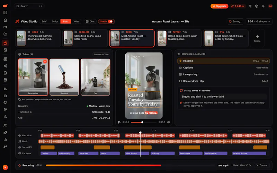
Task: Open the AO account avatar
Action: tap(270, 6)
